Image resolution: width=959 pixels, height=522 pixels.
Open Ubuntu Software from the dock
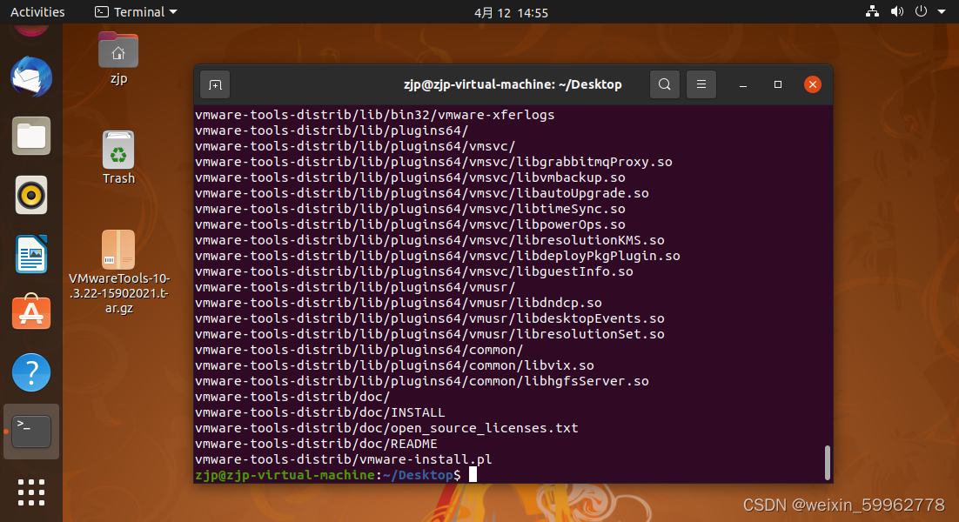pyautogui.click(x=31, y=312)
